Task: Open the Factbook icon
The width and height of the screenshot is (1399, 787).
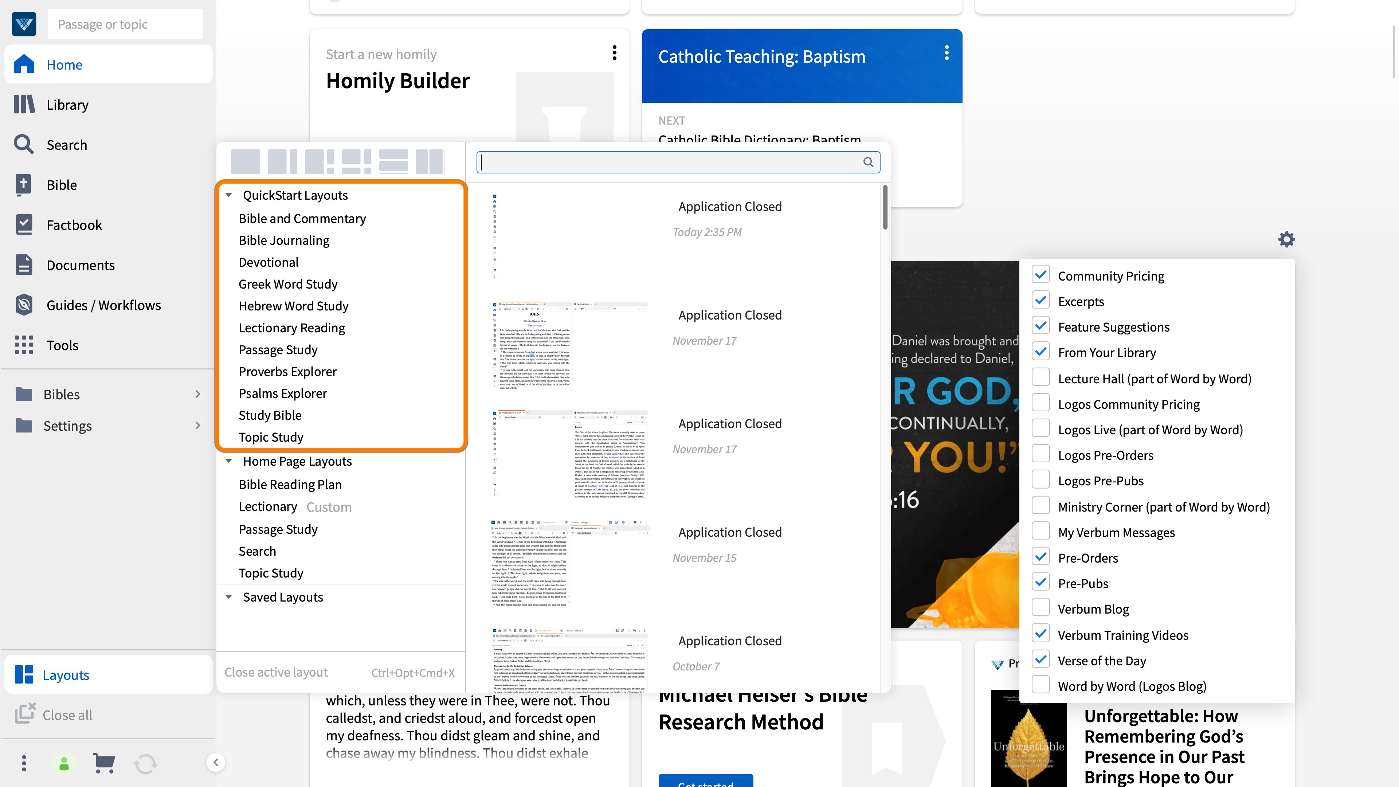Action: pyautogui.click(x=24, y=225)
